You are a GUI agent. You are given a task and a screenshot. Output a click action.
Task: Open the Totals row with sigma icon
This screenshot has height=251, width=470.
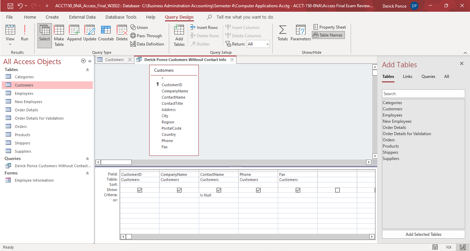click(282, 33)
